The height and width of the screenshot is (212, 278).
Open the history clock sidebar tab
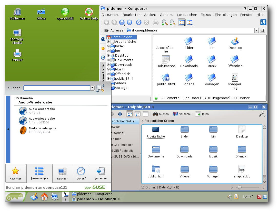point(103,58)
